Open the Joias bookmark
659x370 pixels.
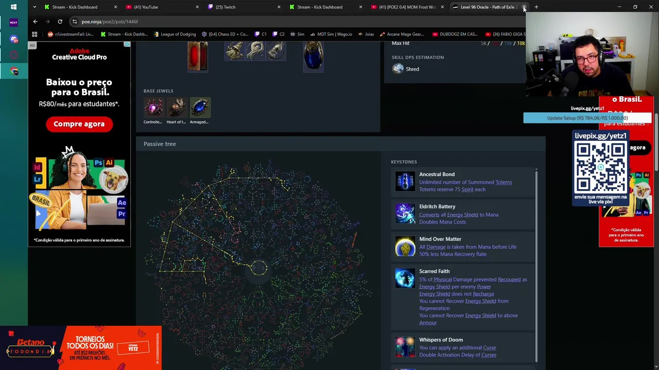[x=365, y=34]
